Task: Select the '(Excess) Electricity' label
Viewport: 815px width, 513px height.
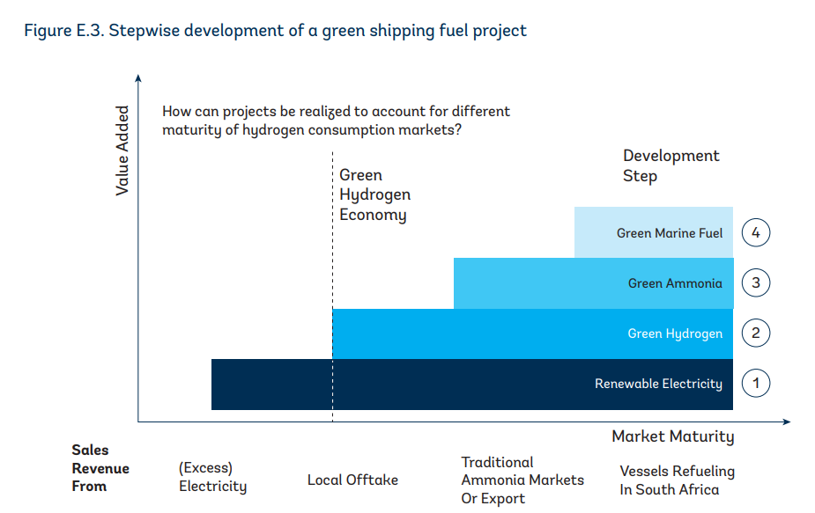Action: 212,477
